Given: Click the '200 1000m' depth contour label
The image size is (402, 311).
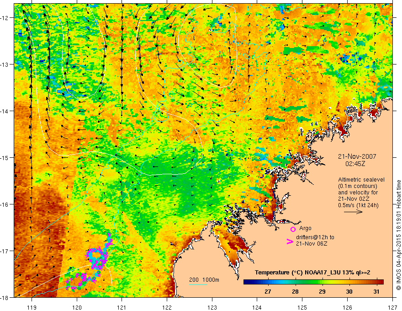Looking at the screenshot, I should [204, 280].
